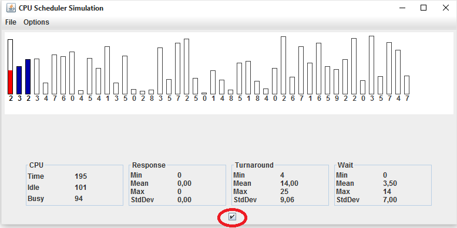Image resolution: width=457 pixels, height=228 pixels.
Task: Click the Response Mean value 0,00
Action: 184,183
